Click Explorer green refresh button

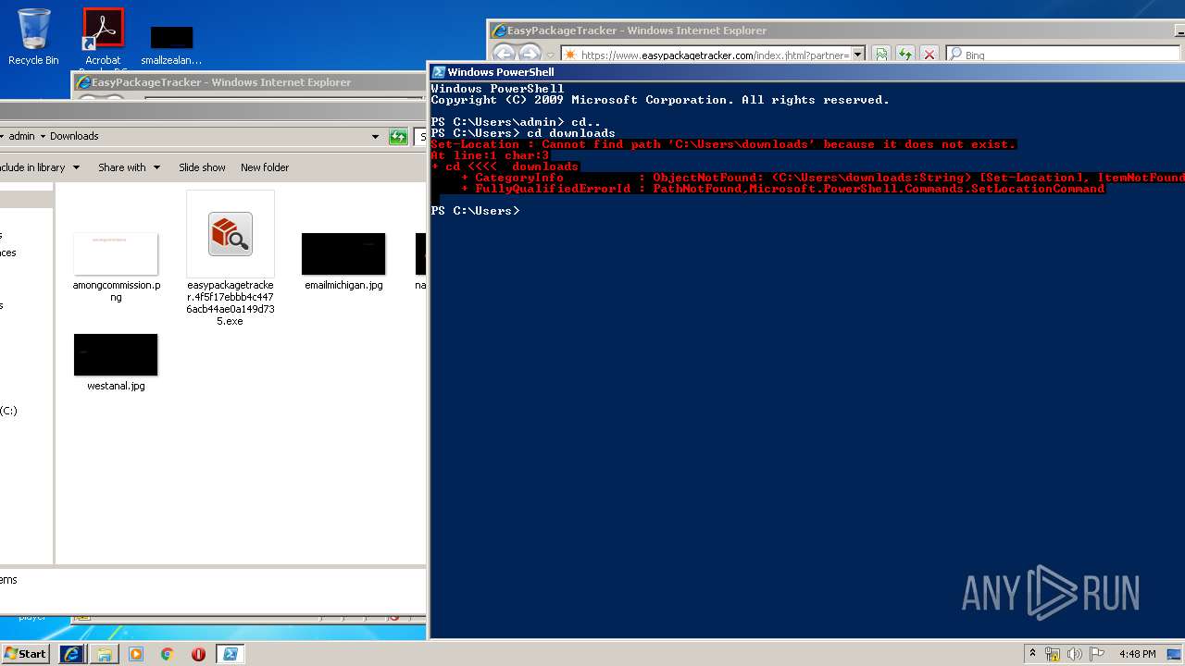click(x=398, y=137)
